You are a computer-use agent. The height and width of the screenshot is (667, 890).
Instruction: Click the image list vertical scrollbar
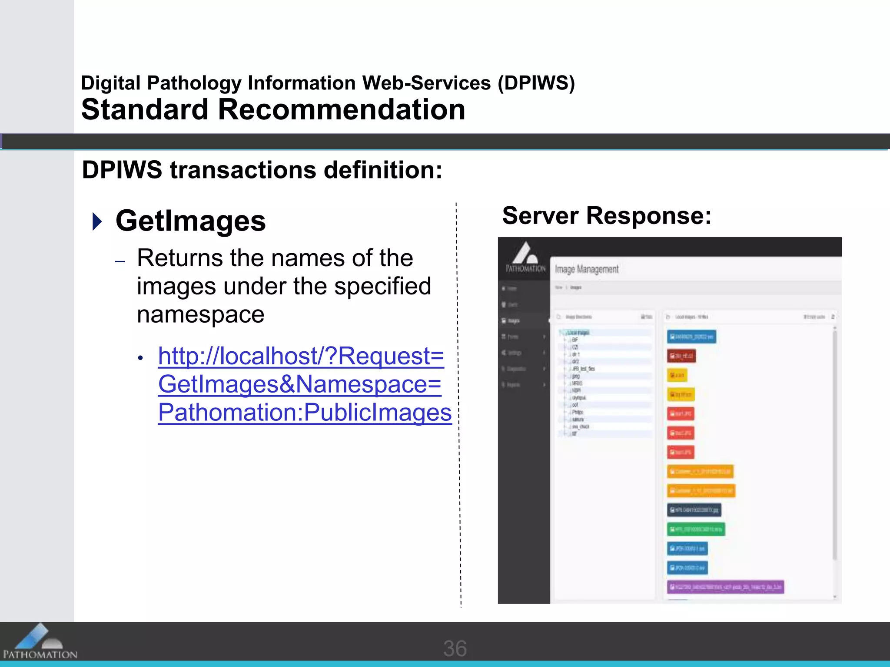pos(834,446)
